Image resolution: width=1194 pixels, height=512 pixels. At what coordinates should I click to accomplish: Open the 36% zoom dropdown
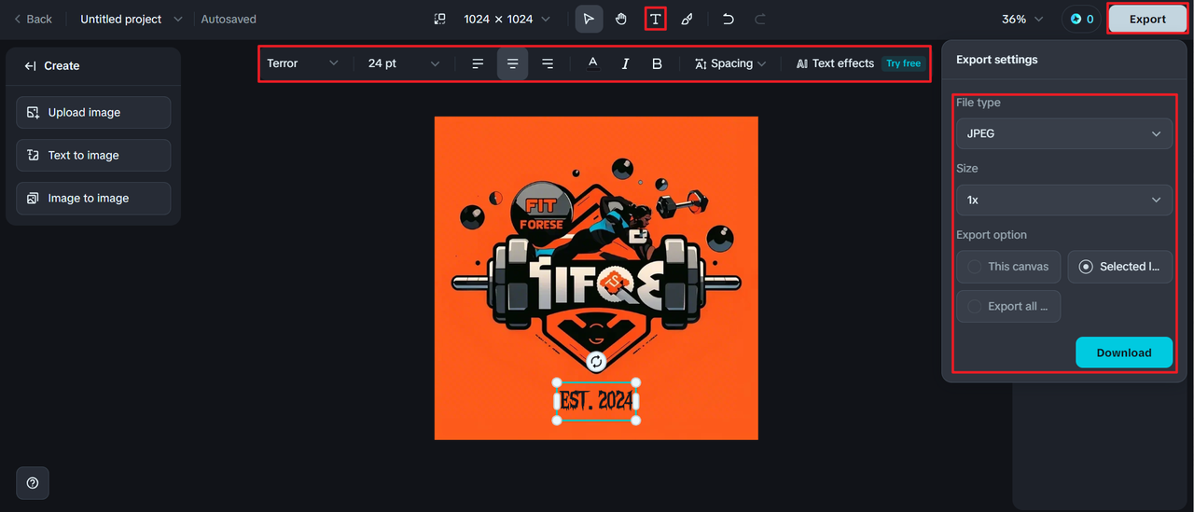click(x=1023, y=19)
